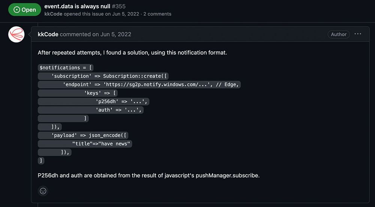Image resolution: width=375 pixels, height=207 pixels.
Task: Click the 'commented on Jun 5, 2022' timestamp
Action: pyautogui.click(x=96, y=34)
